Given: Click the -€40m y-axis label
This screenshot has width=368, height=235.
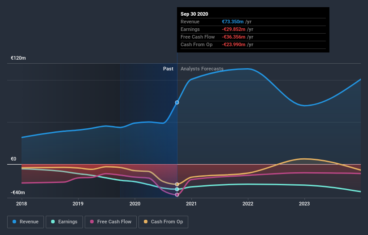Looking at the screenshot, I should click(18, 192).
